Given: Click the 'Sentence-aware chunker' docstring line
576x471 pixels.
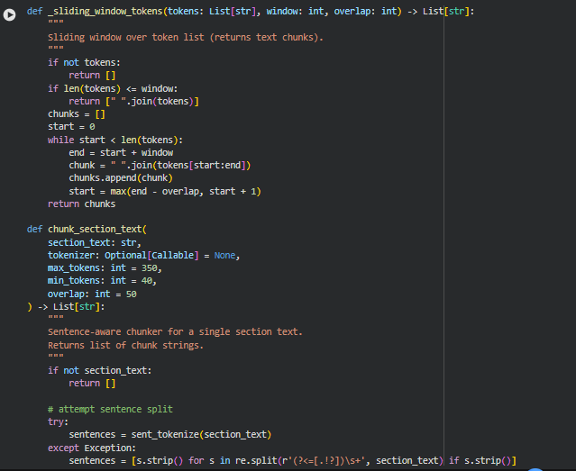Looking at the screenshot, I should [175, 331].
